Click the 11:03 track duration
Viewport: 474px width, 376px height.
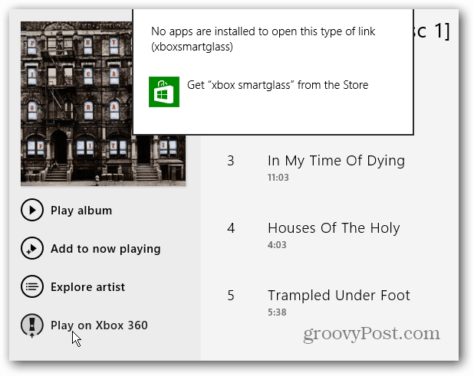pyautogui.click(x=278, y=178)
